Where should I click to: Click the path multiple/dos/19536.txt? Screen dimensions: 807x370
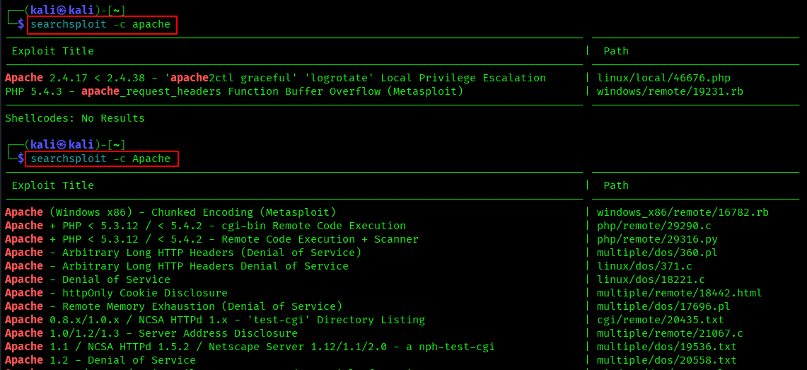[x=666, y=347]
